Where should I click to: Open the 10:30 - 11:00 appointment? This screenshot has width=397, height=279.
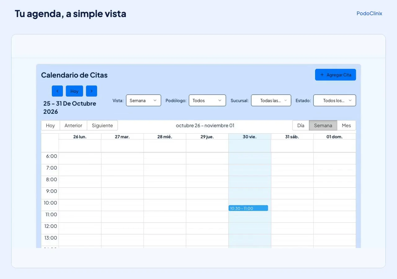click(248, 208)
